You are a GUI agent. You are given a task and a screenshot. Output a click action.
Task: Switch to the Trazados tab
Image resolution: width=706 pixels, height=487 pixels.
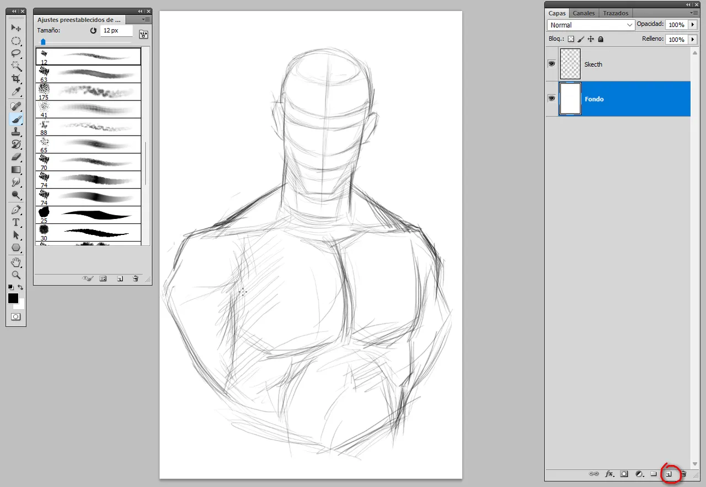(616, 13)
